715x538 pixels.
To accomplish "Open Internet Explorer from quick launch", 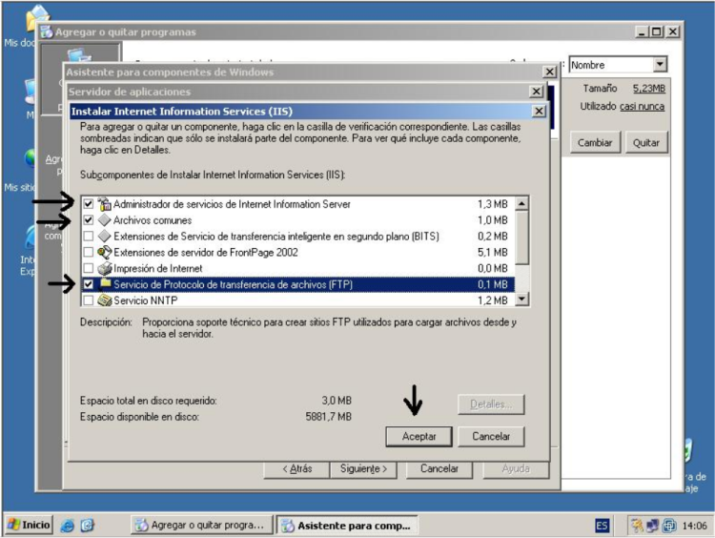I will click(68, 526).
